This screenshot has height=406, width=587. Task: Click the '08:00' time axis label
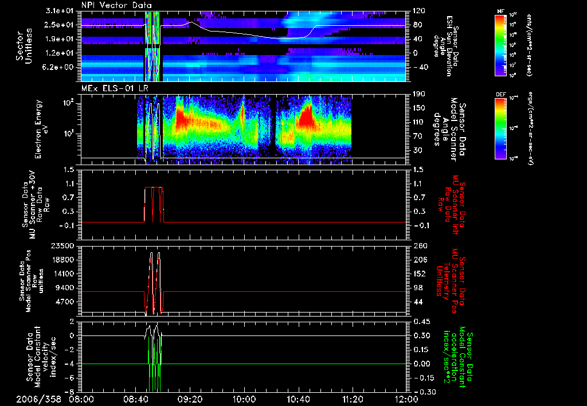(81, 399)
